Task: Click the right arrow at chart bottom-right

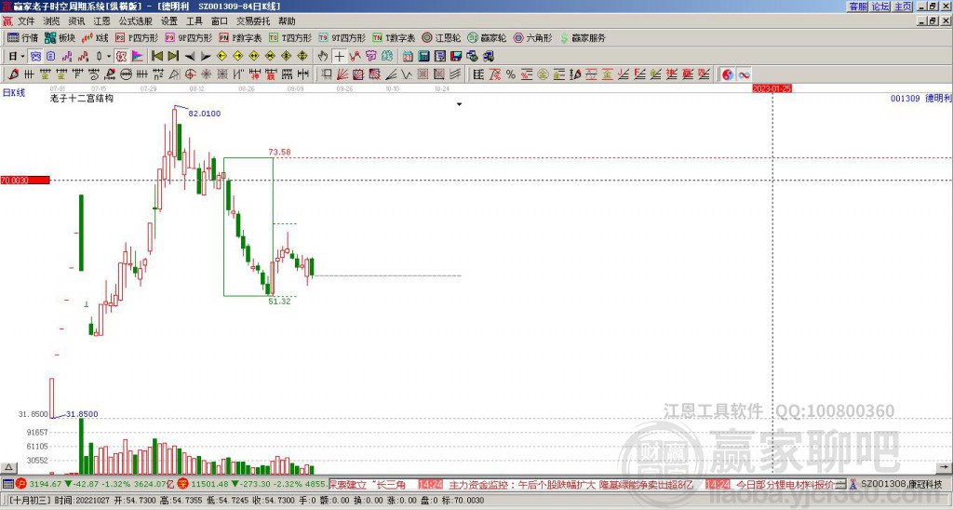Action: pos(946,467)
